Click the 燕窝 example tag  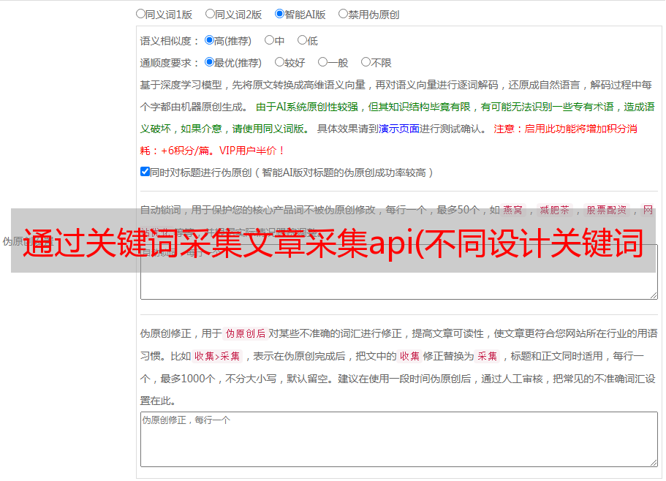click(512, 210)
